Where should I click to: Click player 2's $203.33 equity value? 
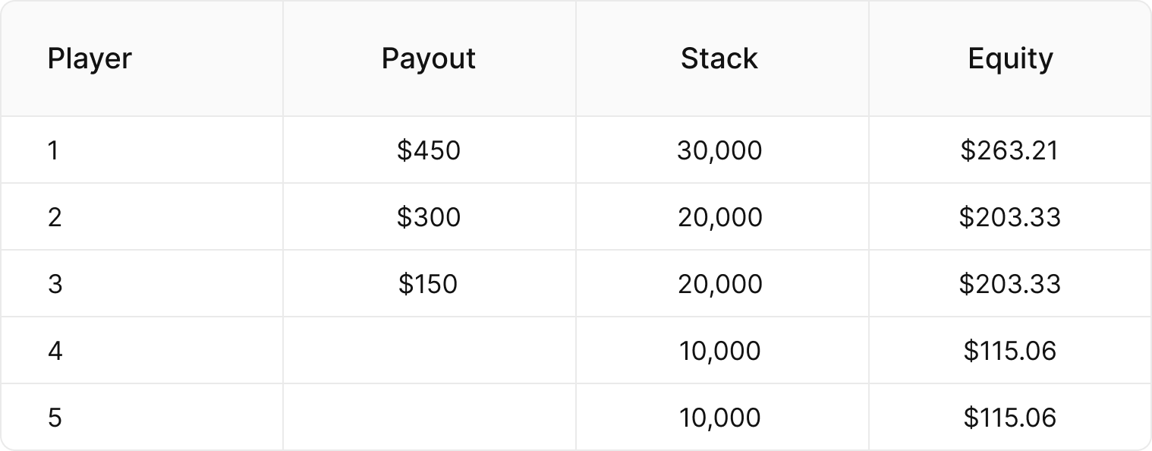[1010, 217]
